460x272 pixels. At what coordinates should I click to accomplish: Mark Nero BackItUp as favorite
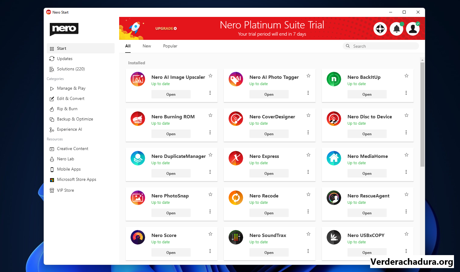click(407, 76)
